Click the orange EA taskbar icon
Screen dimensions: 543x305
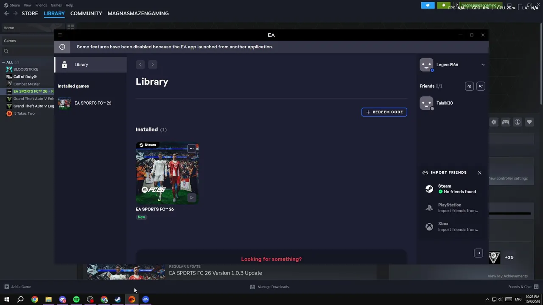(132, 299)
